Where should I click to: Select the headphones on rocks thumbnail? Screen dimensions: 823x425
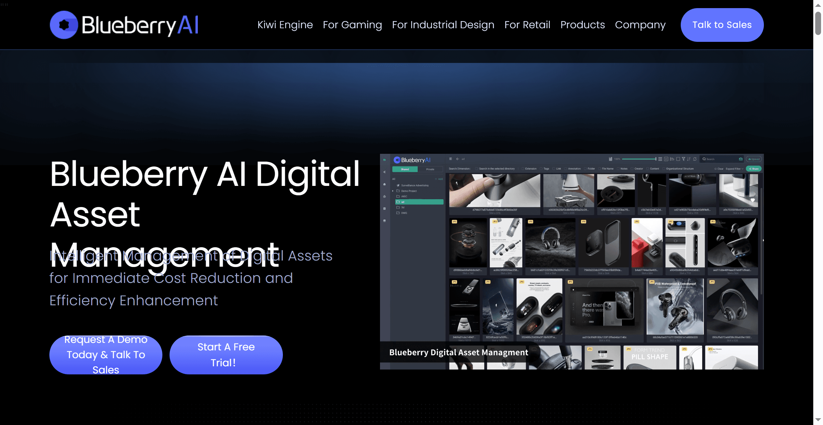coord(550,243)
